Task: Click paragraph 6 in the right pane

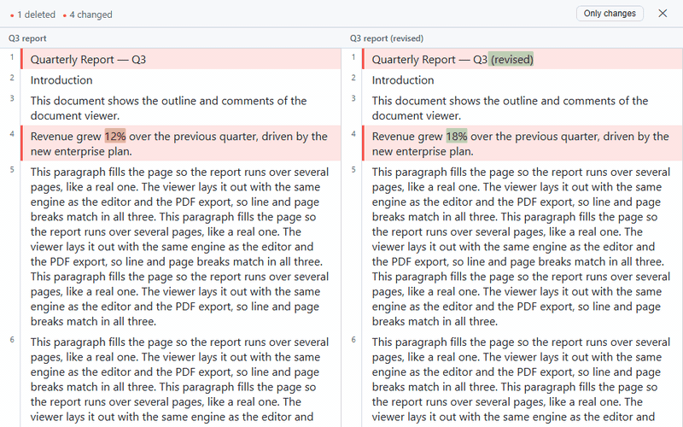Action: point(522,379)
